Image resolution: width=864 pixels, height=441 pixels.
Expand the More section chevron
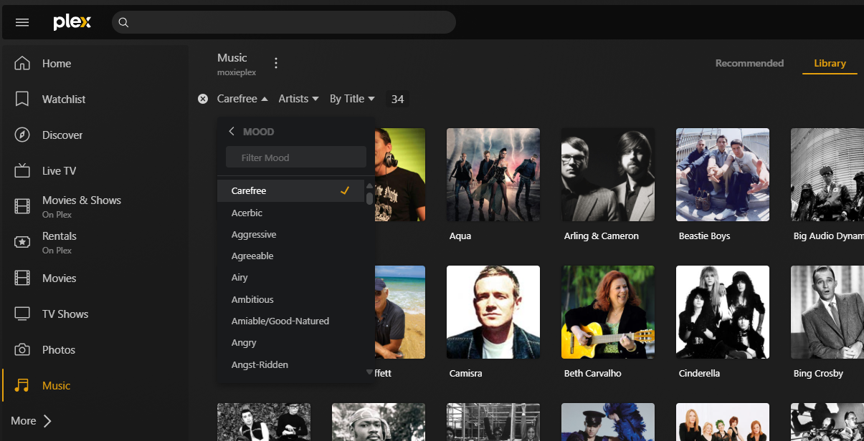pos(47,421)
